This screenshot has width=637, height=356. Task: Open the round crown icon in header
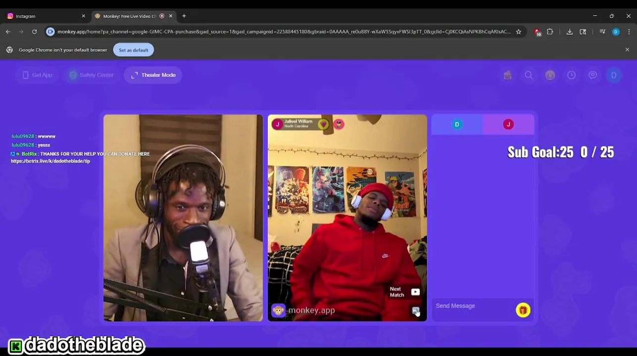coord(550,75)
